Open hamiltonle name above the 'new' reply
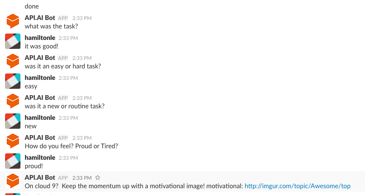Screen dimensions: 365x195 pyautogui.click(x=40, y=118)
